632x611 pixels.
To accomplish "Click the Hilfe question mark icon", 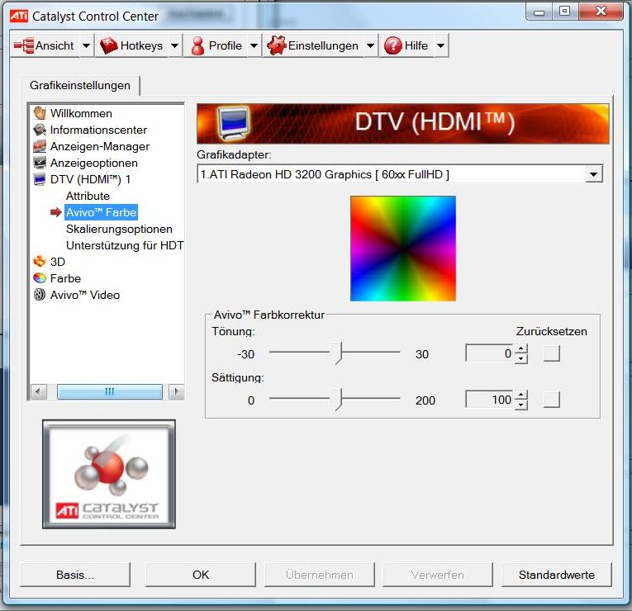I will click(x=392, y=46).
